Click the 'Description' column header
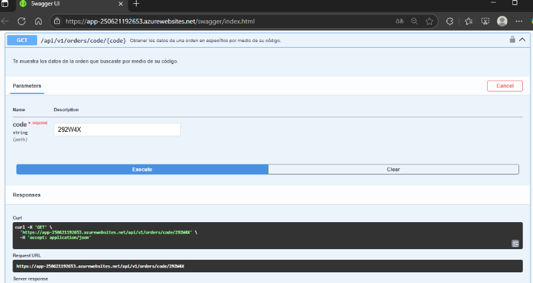Image resolution: width=533 pixels, height=283 pixels. point(66,110)
